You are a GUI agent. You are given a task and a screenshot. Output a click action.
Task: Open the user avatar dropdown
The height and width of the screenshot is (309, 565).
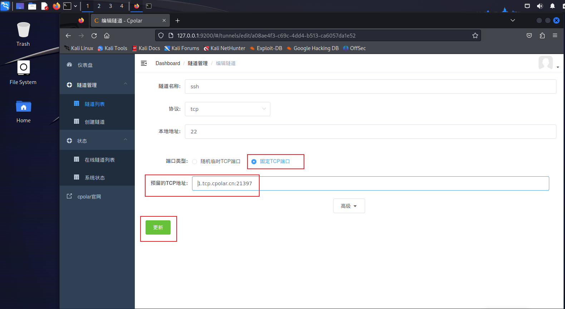pos(549,63)
